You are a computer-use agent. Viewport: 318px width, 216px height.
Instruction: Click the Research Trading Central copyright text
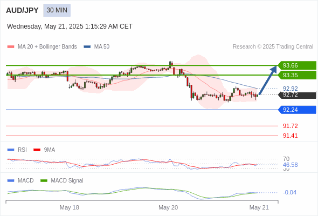click(x=273, y=47)
